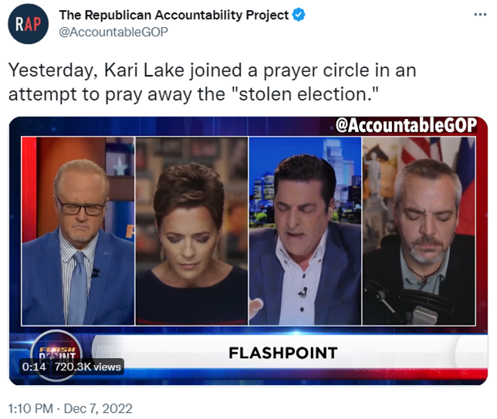Click the second video panel, woman in dark top
The height and width of the screenshot is (419, 497).
[x=191, y=231]
